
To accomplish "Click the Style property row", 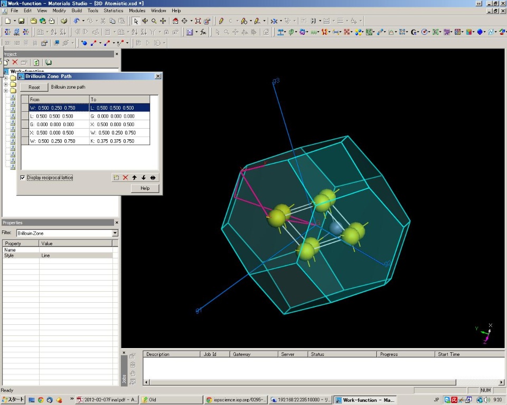I will [58, 255].
